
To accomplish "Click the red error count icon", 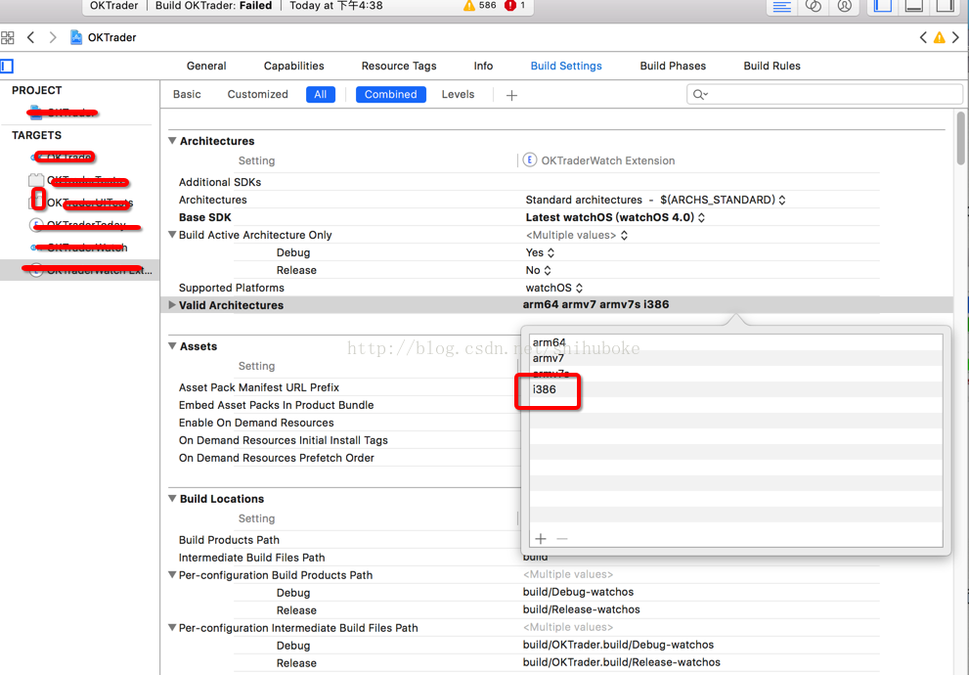I will click(509, 6).
